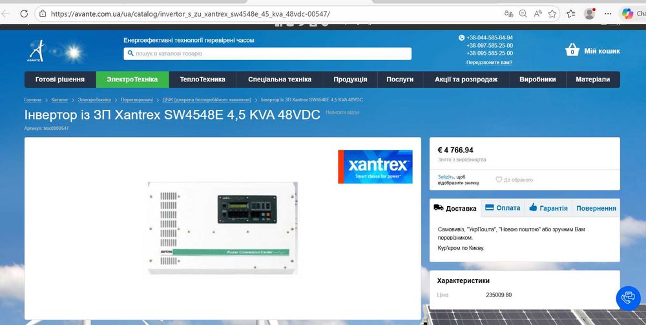This screenshot has height=325, width=646.
Task: Click the Характеристики heading
Action: 463,280
